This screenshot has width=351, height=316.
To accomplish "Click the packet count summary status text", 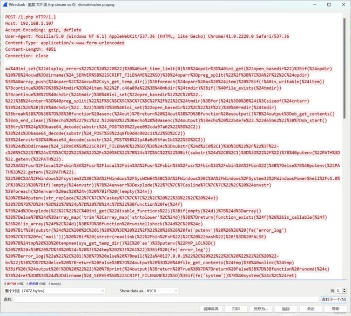I will click(x=32, y=284).
